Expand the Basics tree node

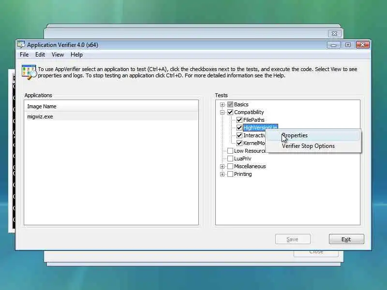point(223,104)
